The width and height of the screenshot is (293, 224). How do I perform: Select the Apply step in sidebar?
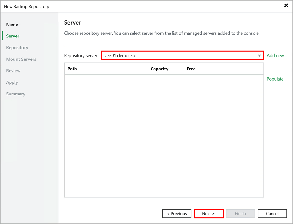12,82
